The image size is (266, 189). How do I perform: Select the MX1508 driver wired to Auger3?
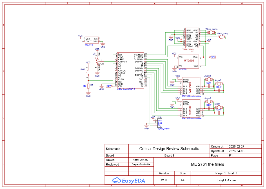coord(191,108)
